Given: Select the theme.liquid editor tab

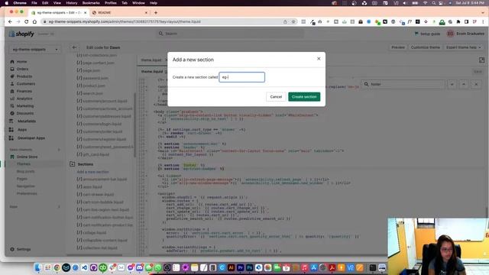Looking at the screenshot, I should (x=151, y=60).
